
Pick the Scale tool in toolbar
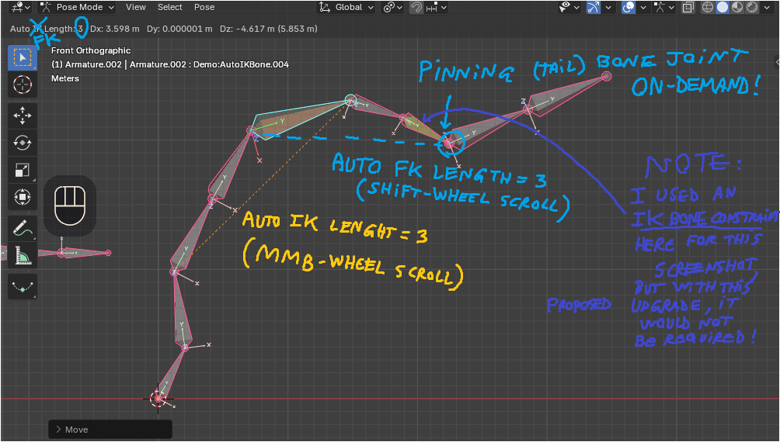(23, 171)
